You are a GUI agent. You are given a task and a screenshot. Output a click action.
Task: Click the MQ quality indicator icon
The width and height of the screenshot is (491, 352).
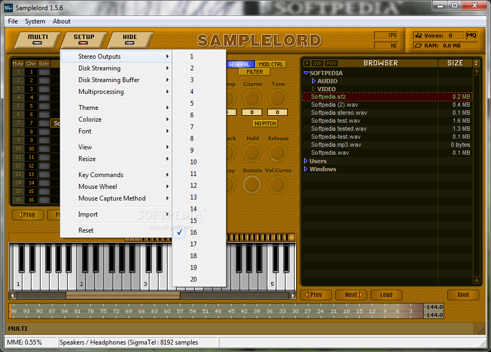pos(471,35)
